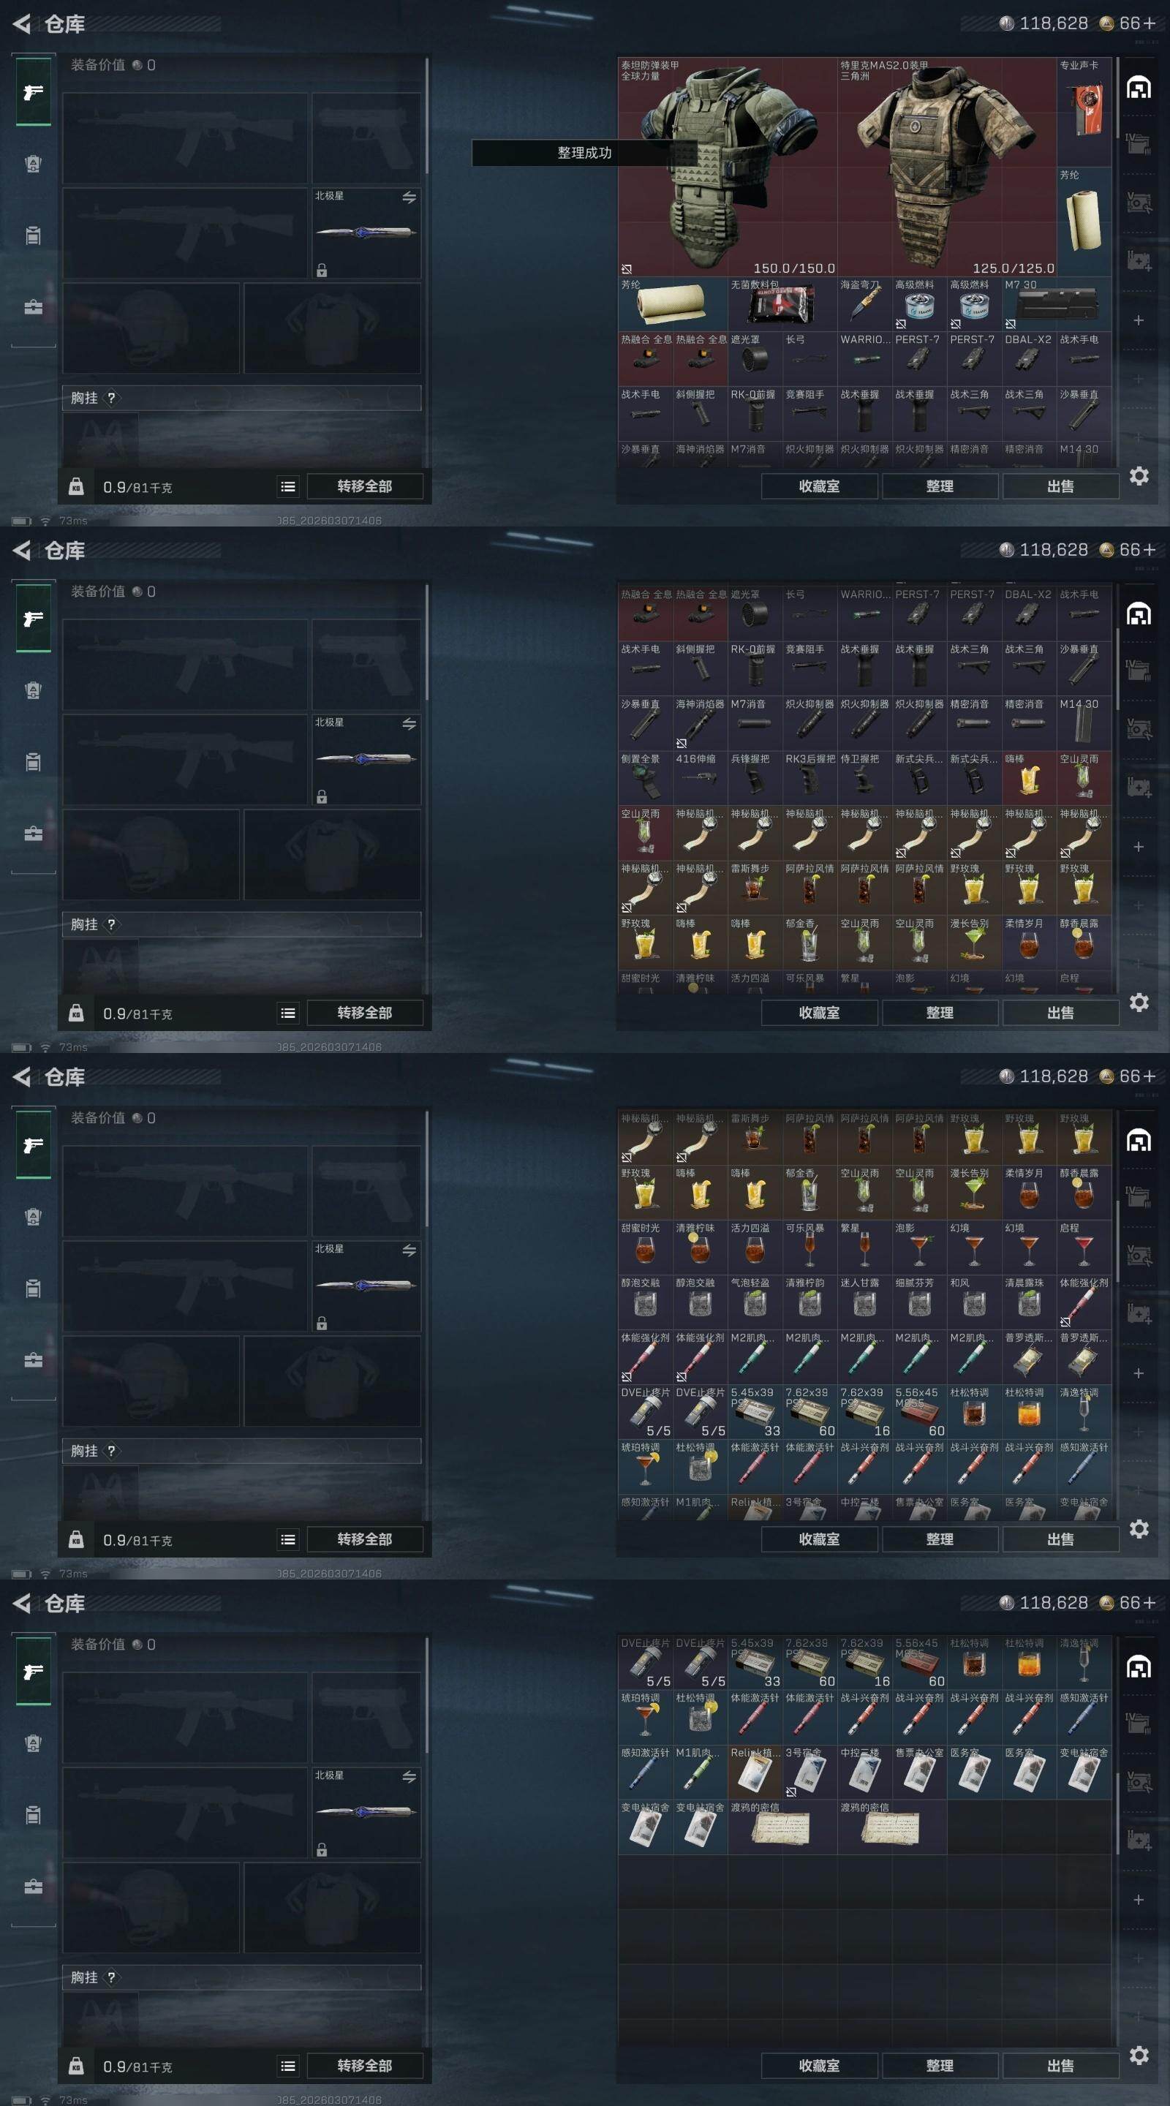Image resolution: width=1170 pixels, height=2106 pixels.
Task: Click the 和风 drink item
Action: tap(974, 1302)
